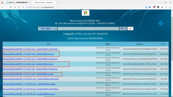Click the SHA-1 column header
The image size is (173, 97).
click(140, 44)
